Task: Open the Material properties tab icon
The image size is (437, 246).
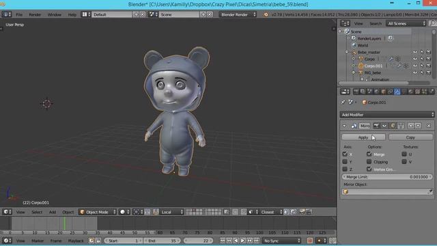Action: tap(410, 92)
